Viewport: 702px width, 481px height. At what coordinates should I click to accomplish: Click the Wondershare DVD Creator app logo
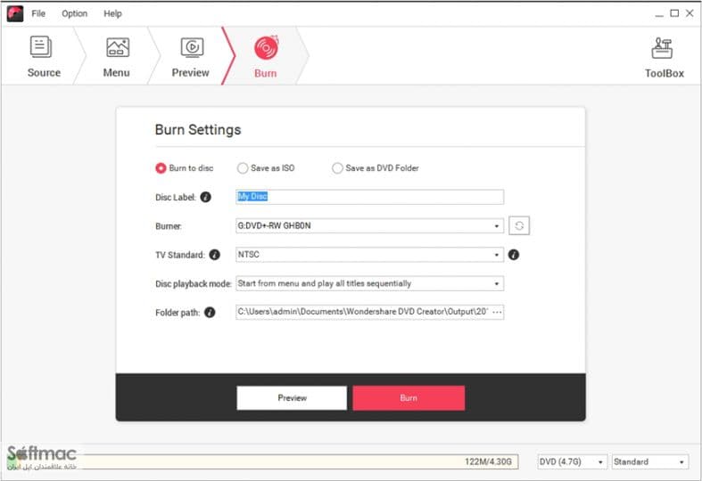coord(15,13)
